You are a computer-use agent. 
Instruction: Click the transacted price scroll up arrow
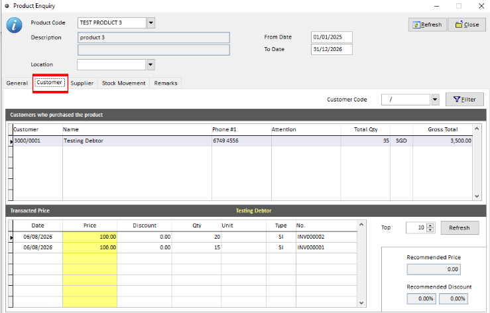tap(361, 225)
